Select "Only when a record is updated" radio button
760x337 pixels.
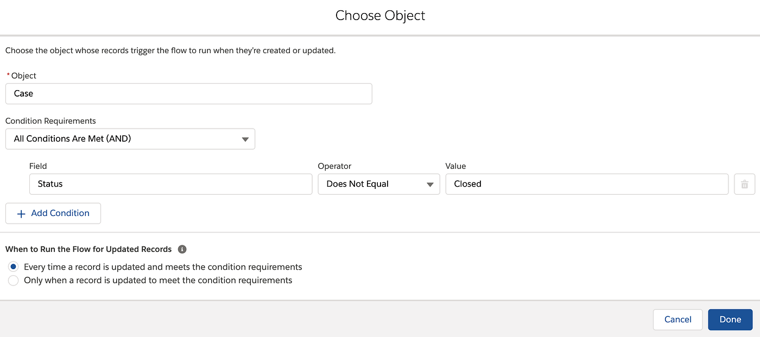14,281
